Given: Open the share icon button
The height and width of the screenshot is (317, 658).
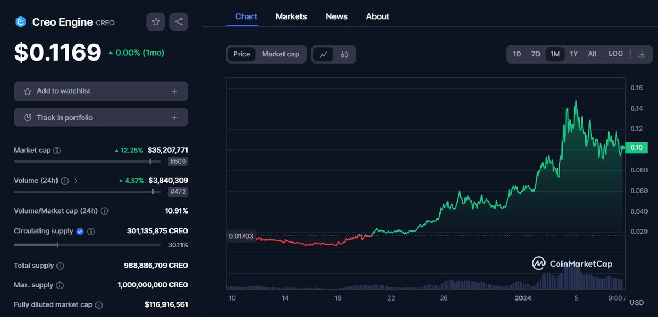Looking at the screenshot, I should 179,22.
